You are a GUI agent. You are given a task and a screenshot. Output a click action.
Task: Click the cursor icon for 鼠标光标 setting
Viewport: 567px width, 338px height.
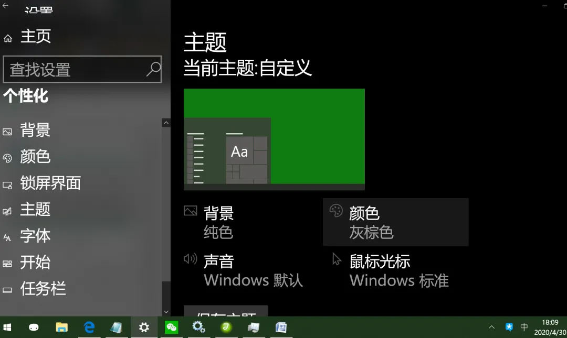click(x=335, y=258)
